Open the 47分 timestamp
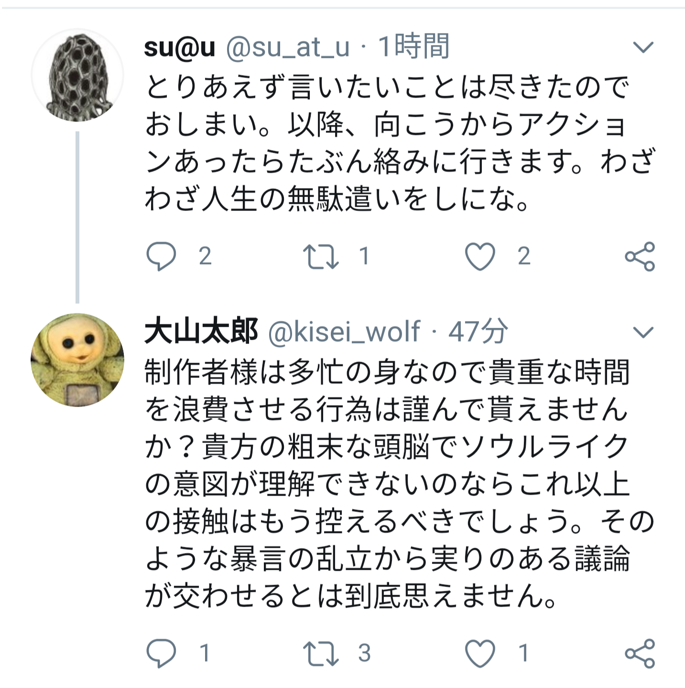685x688 pixels. 478,331
